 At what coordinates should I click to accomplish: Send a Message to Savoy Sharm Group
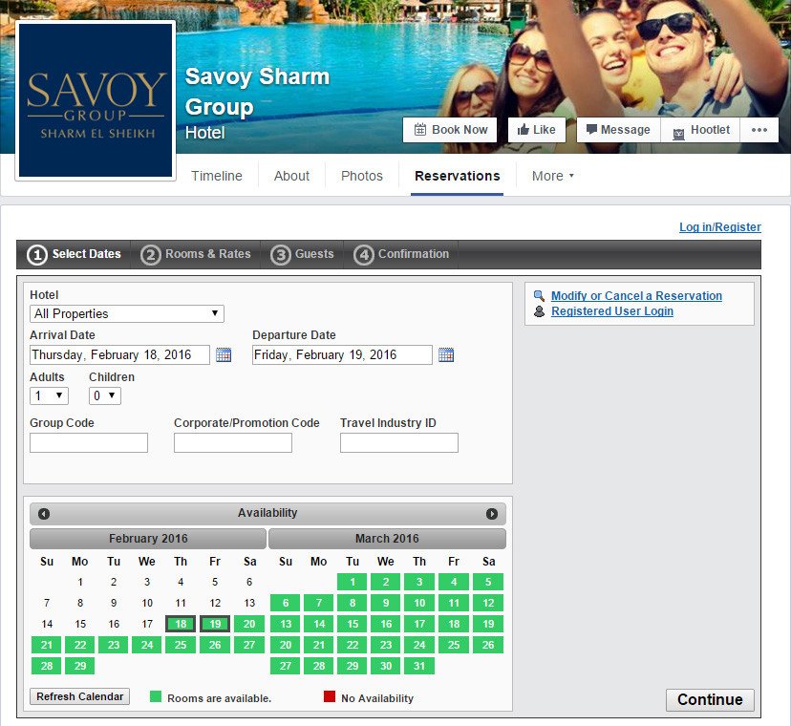tap(618, 130)
